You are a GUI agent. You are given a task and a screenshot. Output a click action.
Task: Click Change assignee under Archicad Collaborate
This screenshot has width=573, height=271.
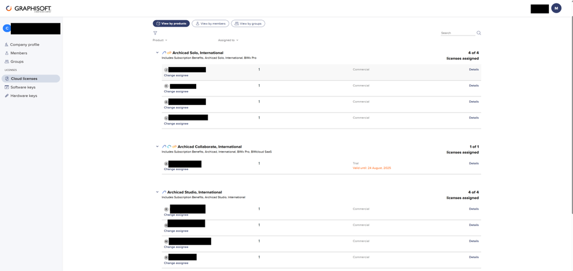point(176,169)
